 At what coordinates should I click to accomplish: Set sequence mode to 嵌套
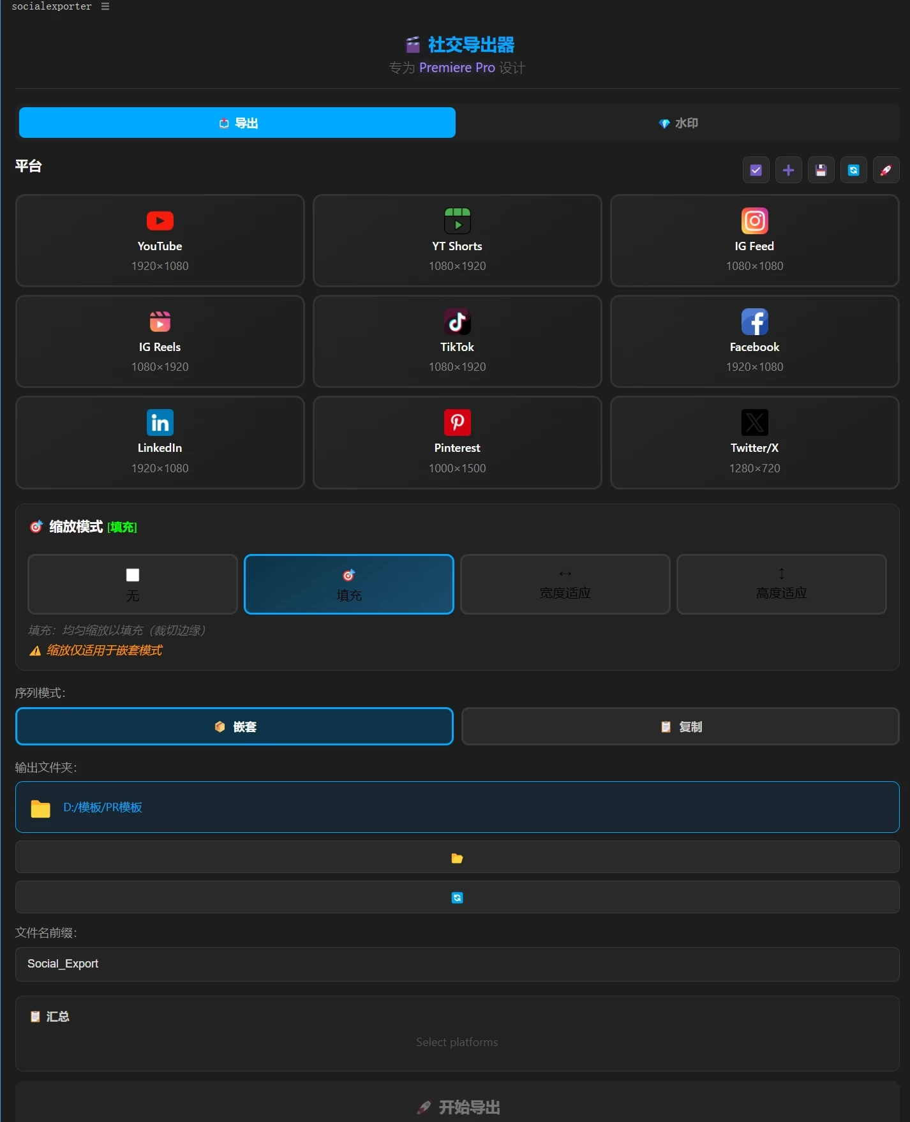(x=234, y=726)
